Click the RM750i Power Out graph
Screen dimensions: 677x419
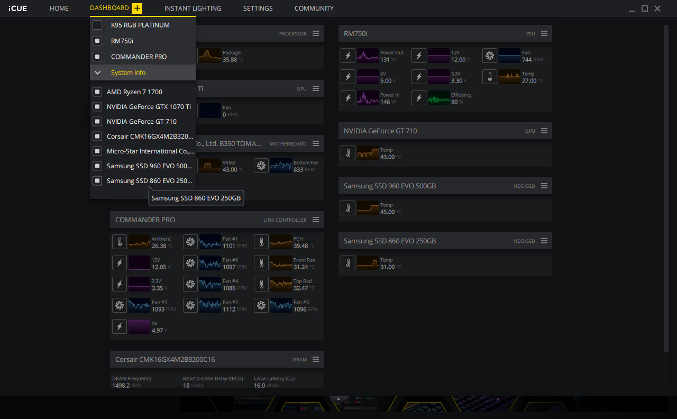(x=368, y=56)
